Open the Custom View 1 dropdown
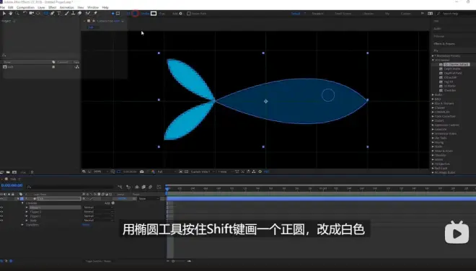 pyautogui.click(x=202, y=172)
